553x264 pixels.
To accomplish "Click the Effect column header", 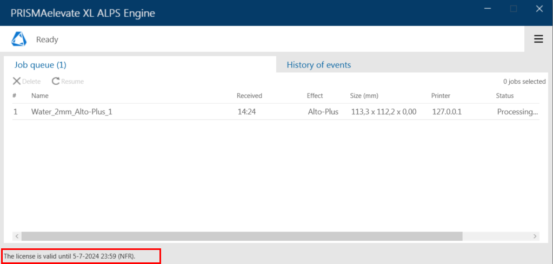I will click(315, 96).
